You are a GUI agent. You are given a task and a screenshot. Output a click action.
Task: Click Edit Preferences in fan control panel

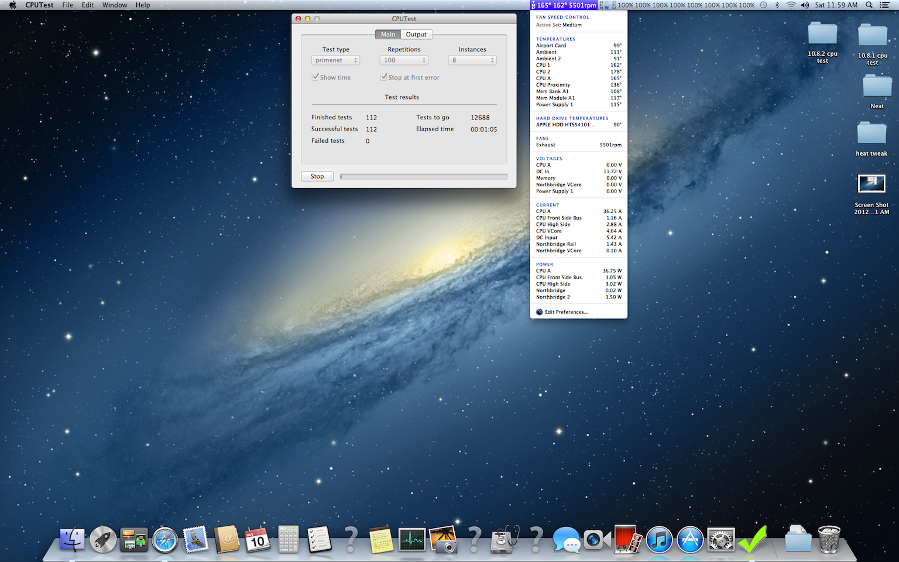tap(565, 312)
